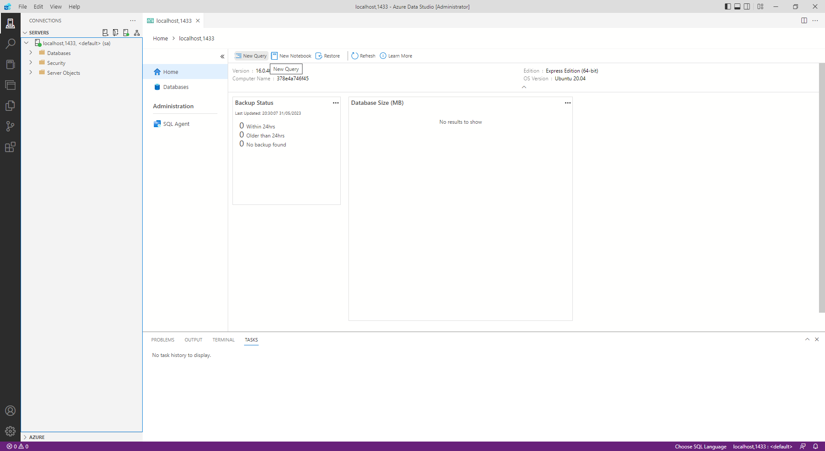The width and height of the screenshot is (825, 451).
Task: Collapse the localhost,1433 server node
Action: (x=27, y=43)
